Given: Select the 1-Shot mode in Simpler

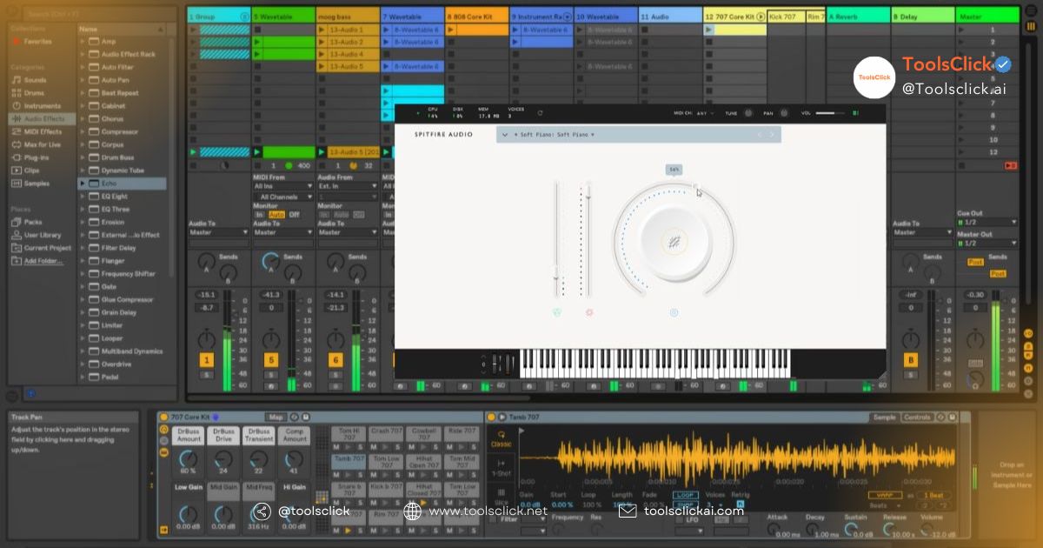Looking at the screenshot, I should point(502,468).
